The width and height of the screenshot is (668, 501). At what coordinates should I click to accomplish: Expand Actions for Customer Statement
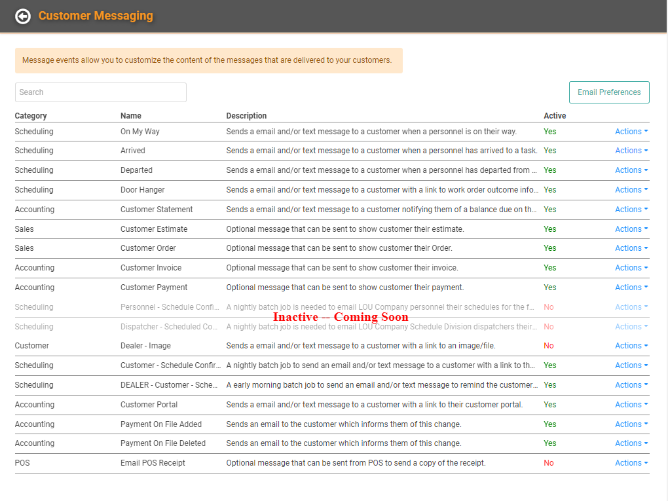tap(631, 210)
